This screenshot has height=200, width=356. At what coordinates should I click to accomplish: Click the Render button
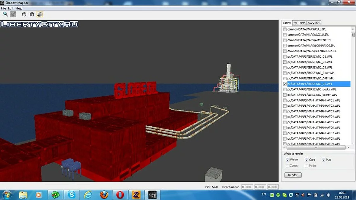tap(293, 175)
